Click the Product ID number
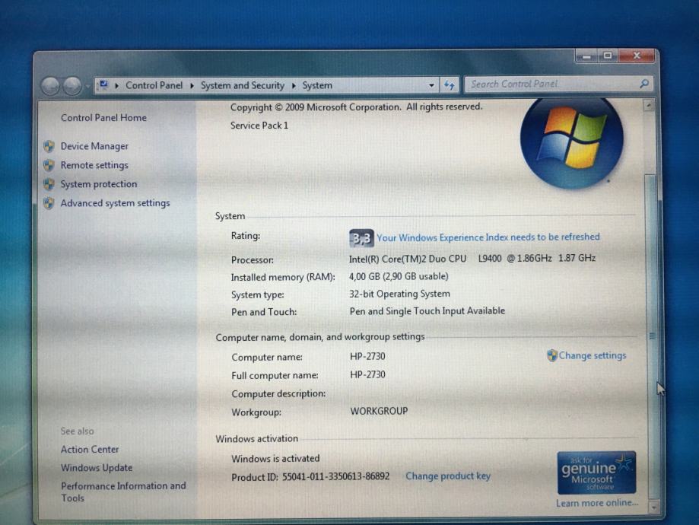 tap(335, 477)
